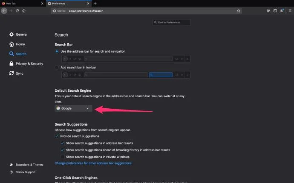Click the address bar showing about:preferences#search
Viewport: 294px width, 183px height.
(x=146, y=11)
